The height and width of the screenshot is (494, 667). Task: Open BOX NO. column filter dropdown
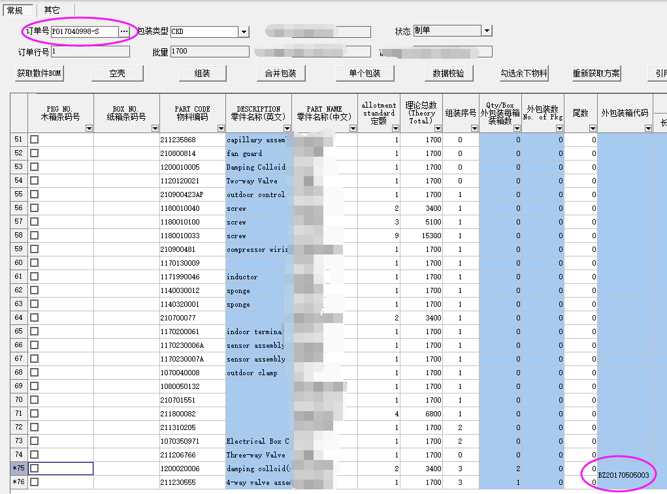[155, 129]
